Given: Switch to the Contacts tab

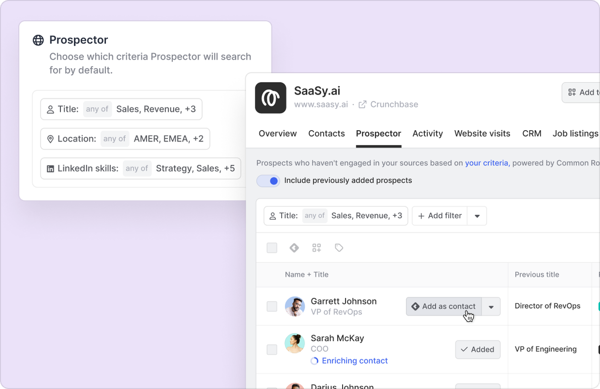Looking at the screenshot, I should pyautogui.click(x=327, y=134).
